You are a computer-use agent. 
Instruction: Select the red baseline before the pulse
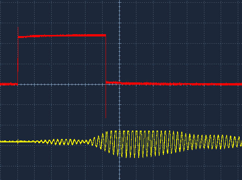8,84
